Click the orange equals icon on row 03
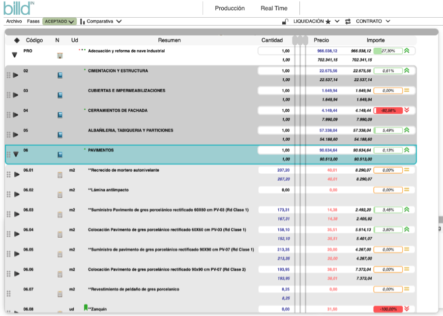Screen dimensions: 443x316 (407, 91)
